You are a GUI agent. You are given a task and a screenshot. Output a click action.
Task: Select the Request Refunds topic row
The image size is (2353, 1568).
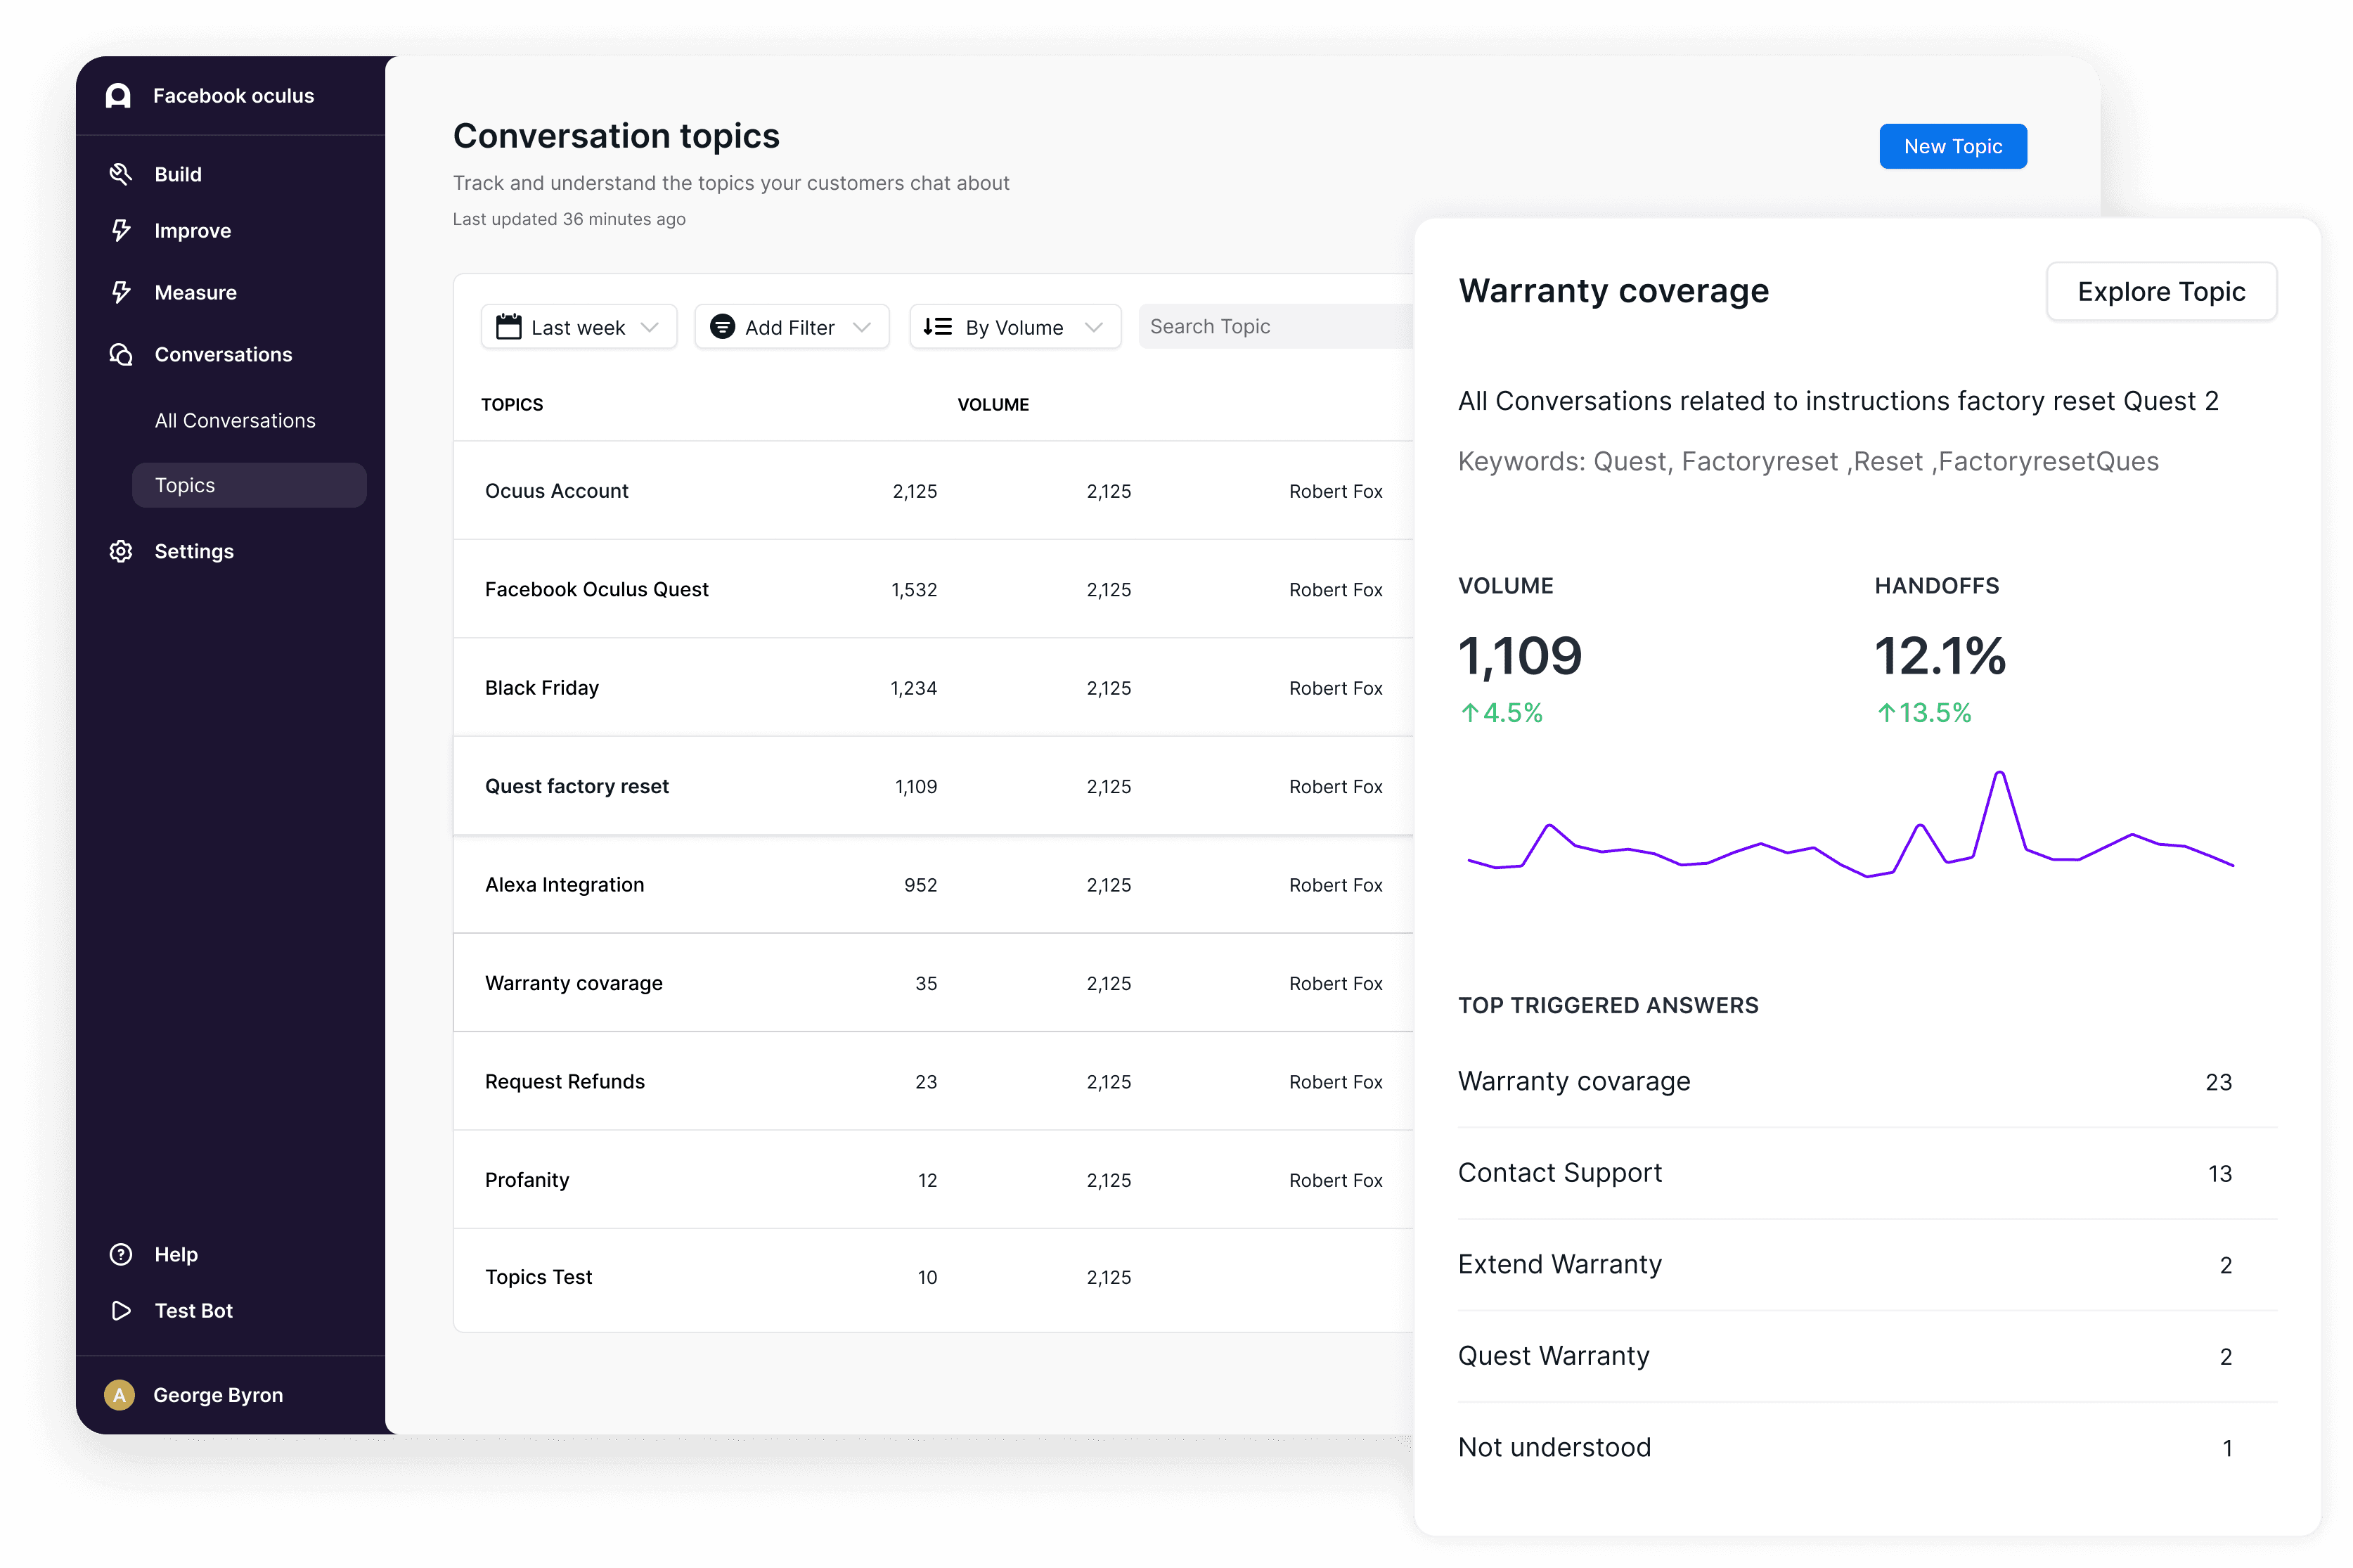pyautogui.click(x=934, y=1081)
